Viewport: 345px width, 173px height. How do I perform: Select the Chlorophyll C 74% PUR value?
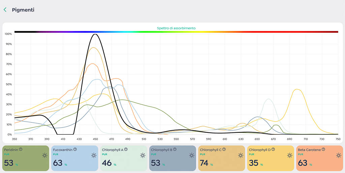(205, 163)
